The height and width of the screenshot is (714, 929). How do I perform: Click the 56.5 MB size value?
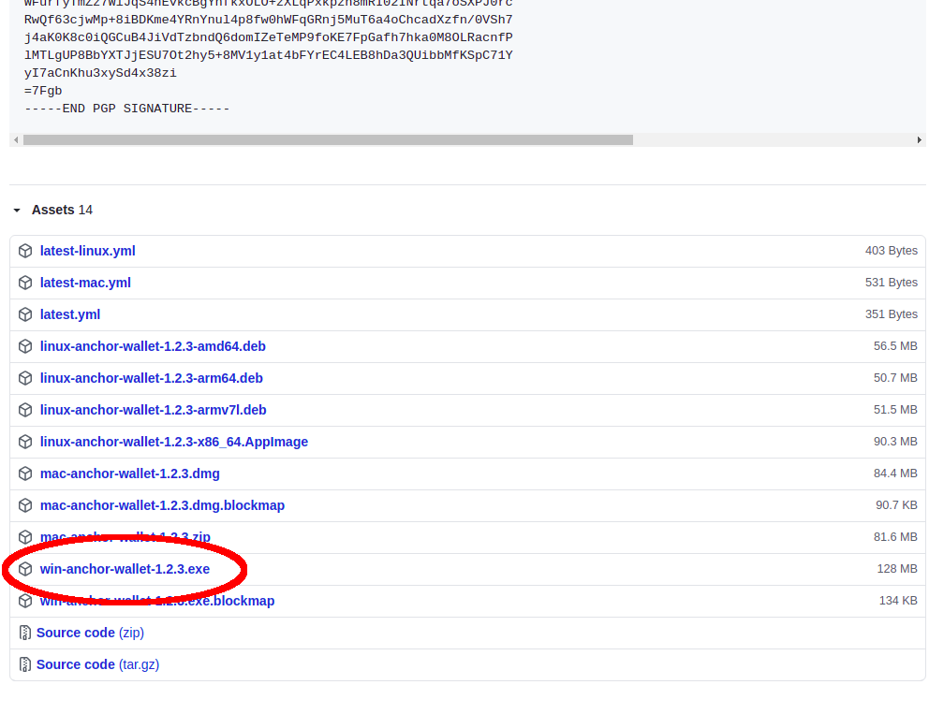pos(895,346)
